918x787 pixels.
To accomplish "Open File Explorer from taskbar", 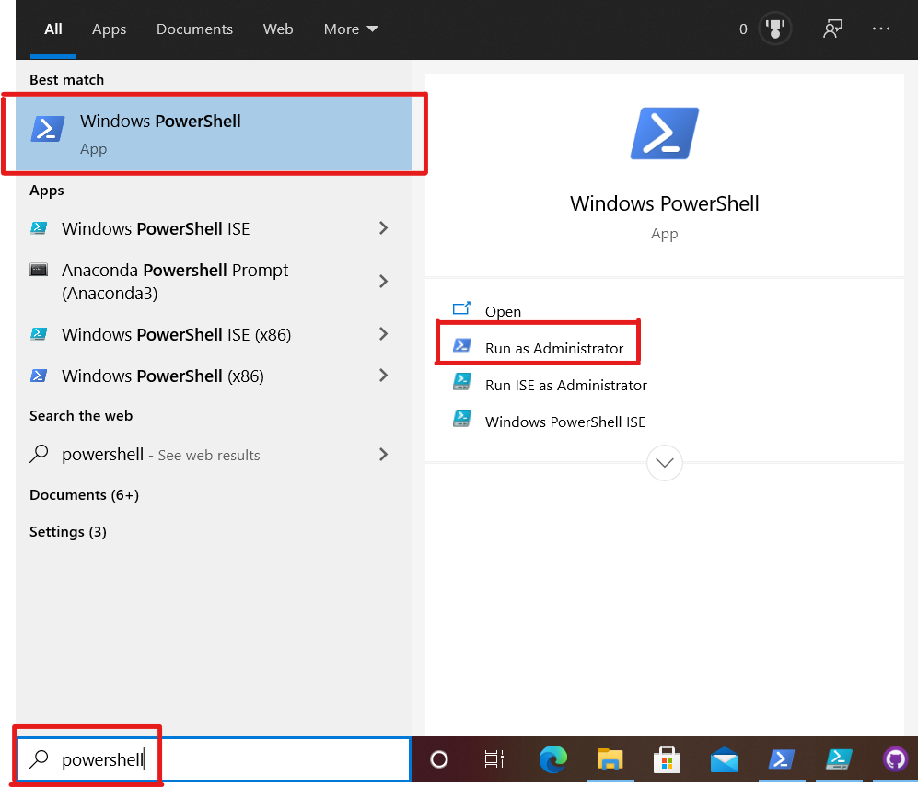I will click(x=610, y=759).
